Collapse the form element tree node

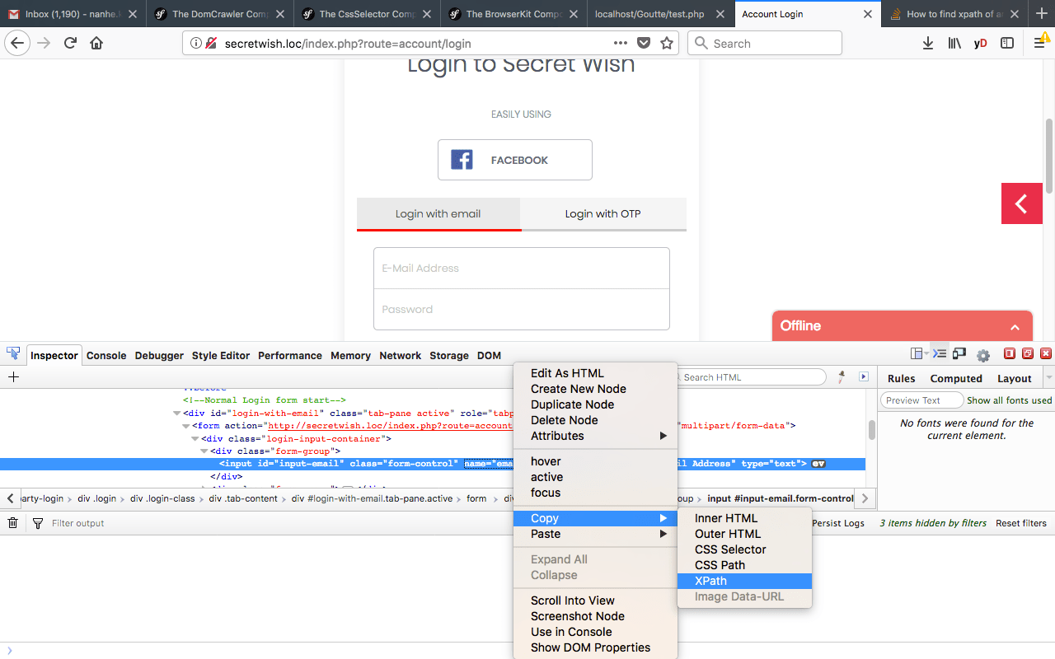[x=185, y=426]
